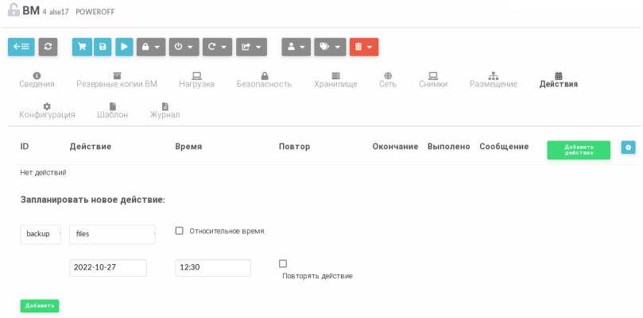643x318 pixels.
Task: Click the refresh icon in the toolbar
Action: click(48, 48)
